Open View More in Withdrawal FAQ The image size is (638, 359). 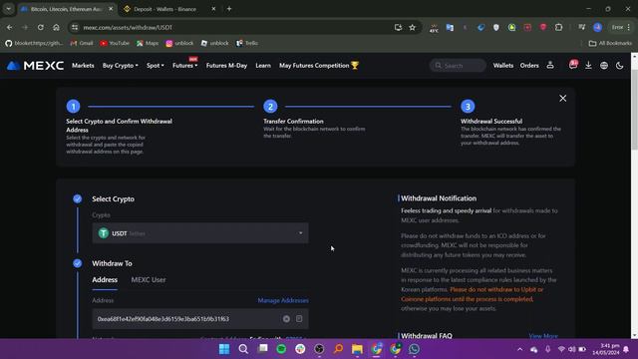point(543,336)
